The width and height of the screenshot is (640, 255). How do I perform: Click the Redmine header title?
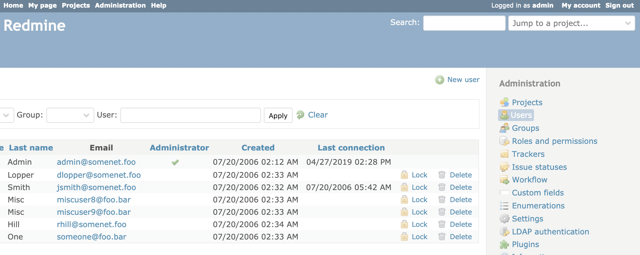pos(35,25)
